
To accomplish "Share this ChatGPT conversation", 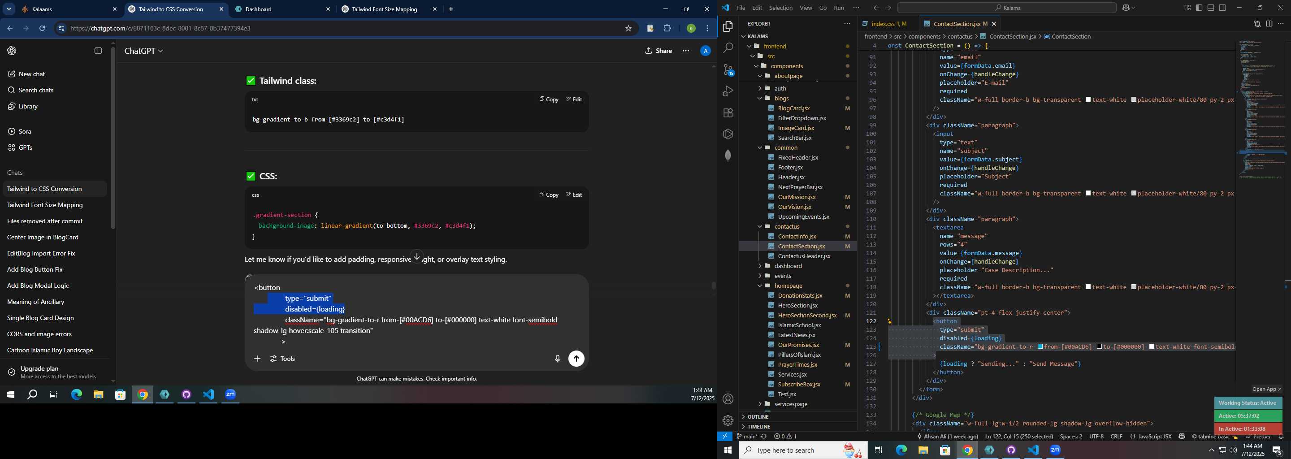I will point(658,51).
